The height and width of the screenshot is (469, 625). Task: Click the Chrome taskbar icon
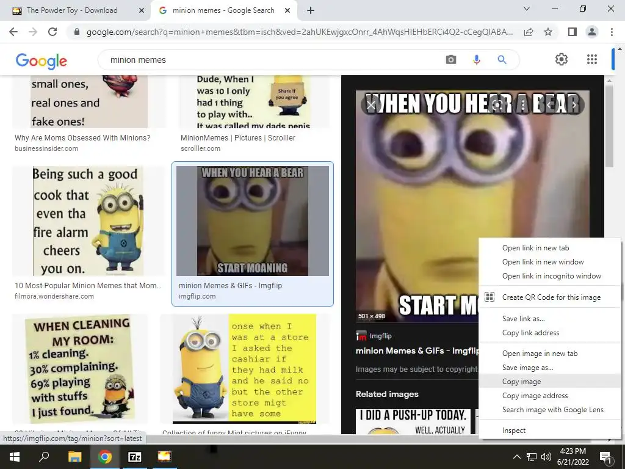[x=105, y=457]
